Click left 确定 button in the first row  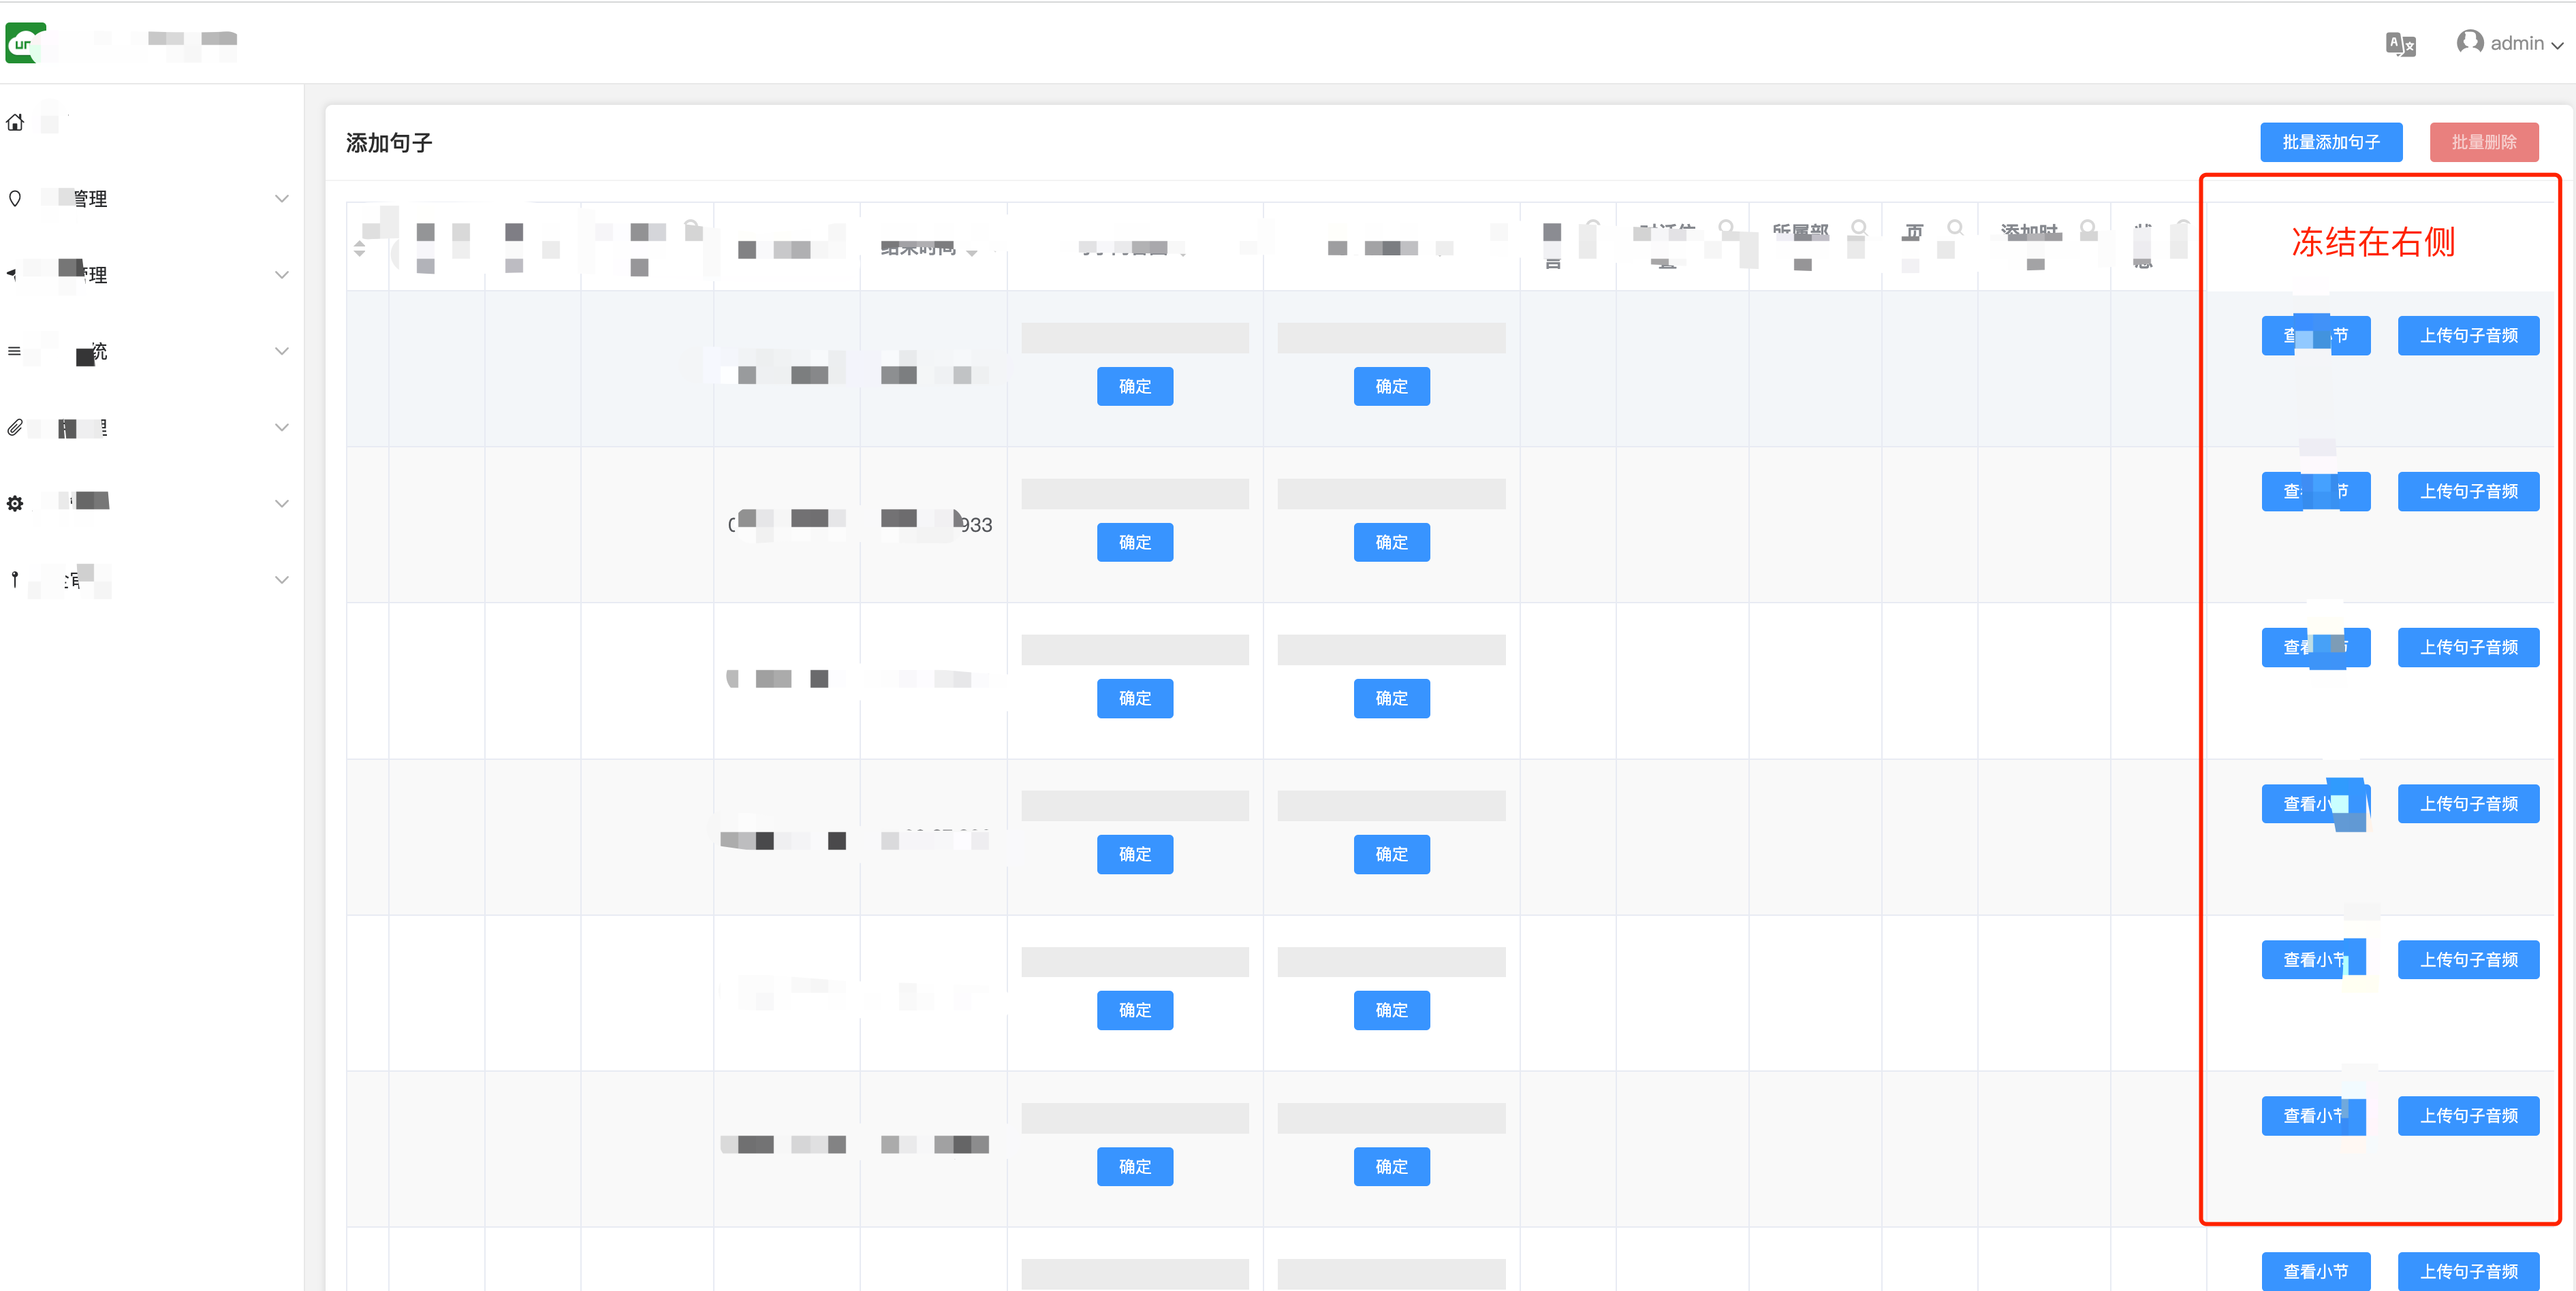click(1135, 386)
